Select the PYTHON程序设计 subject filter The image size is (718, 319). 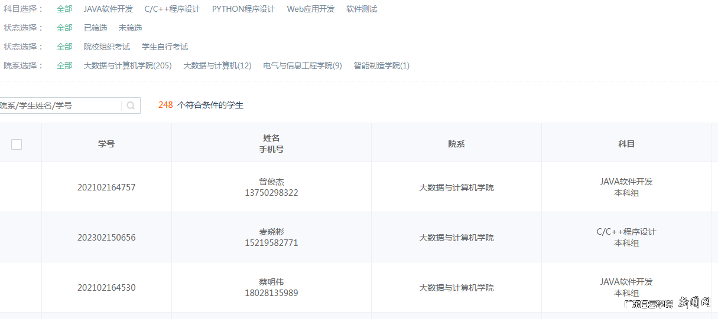(243, 9)
